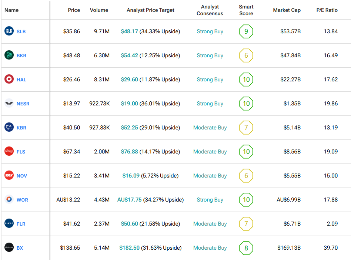
Task: Click SLB's Smart Score 9 badge
Action: tap(246, 31)
